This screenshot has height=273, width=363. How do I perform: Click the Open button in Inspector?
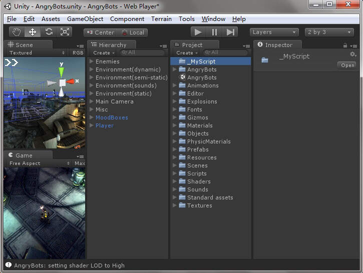[x=347, y=65]
